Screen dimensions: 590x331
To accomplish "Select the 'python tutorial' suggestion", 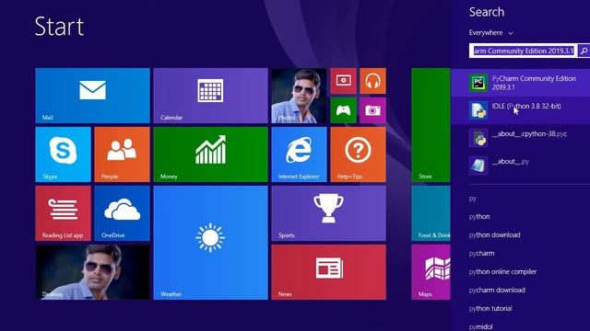I will (x=490, y=309).
